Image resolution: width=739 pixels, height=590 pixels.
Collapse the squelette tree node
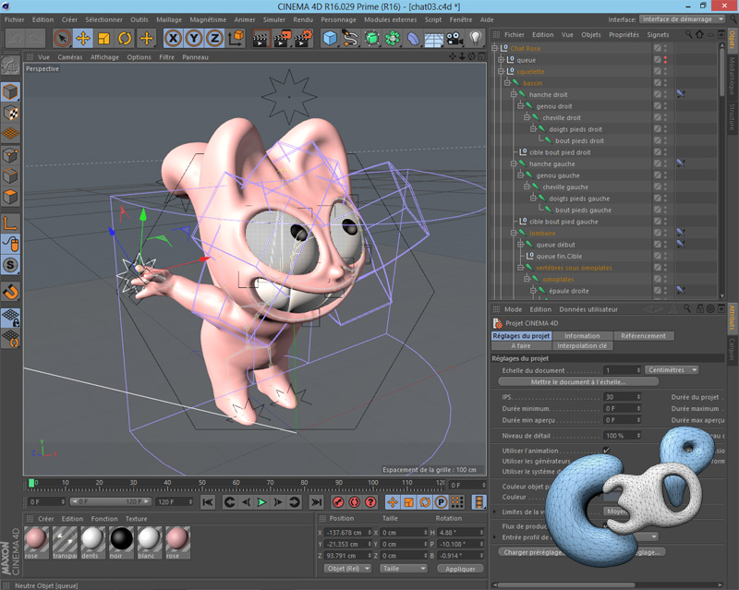click(501, 71)
